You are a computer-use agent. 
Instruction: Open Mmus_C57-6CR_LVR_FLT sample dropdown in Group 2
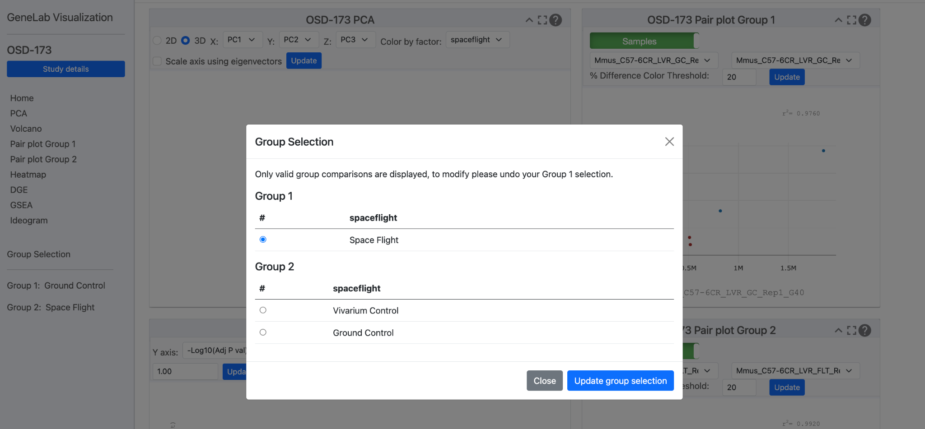coord(795,371)
